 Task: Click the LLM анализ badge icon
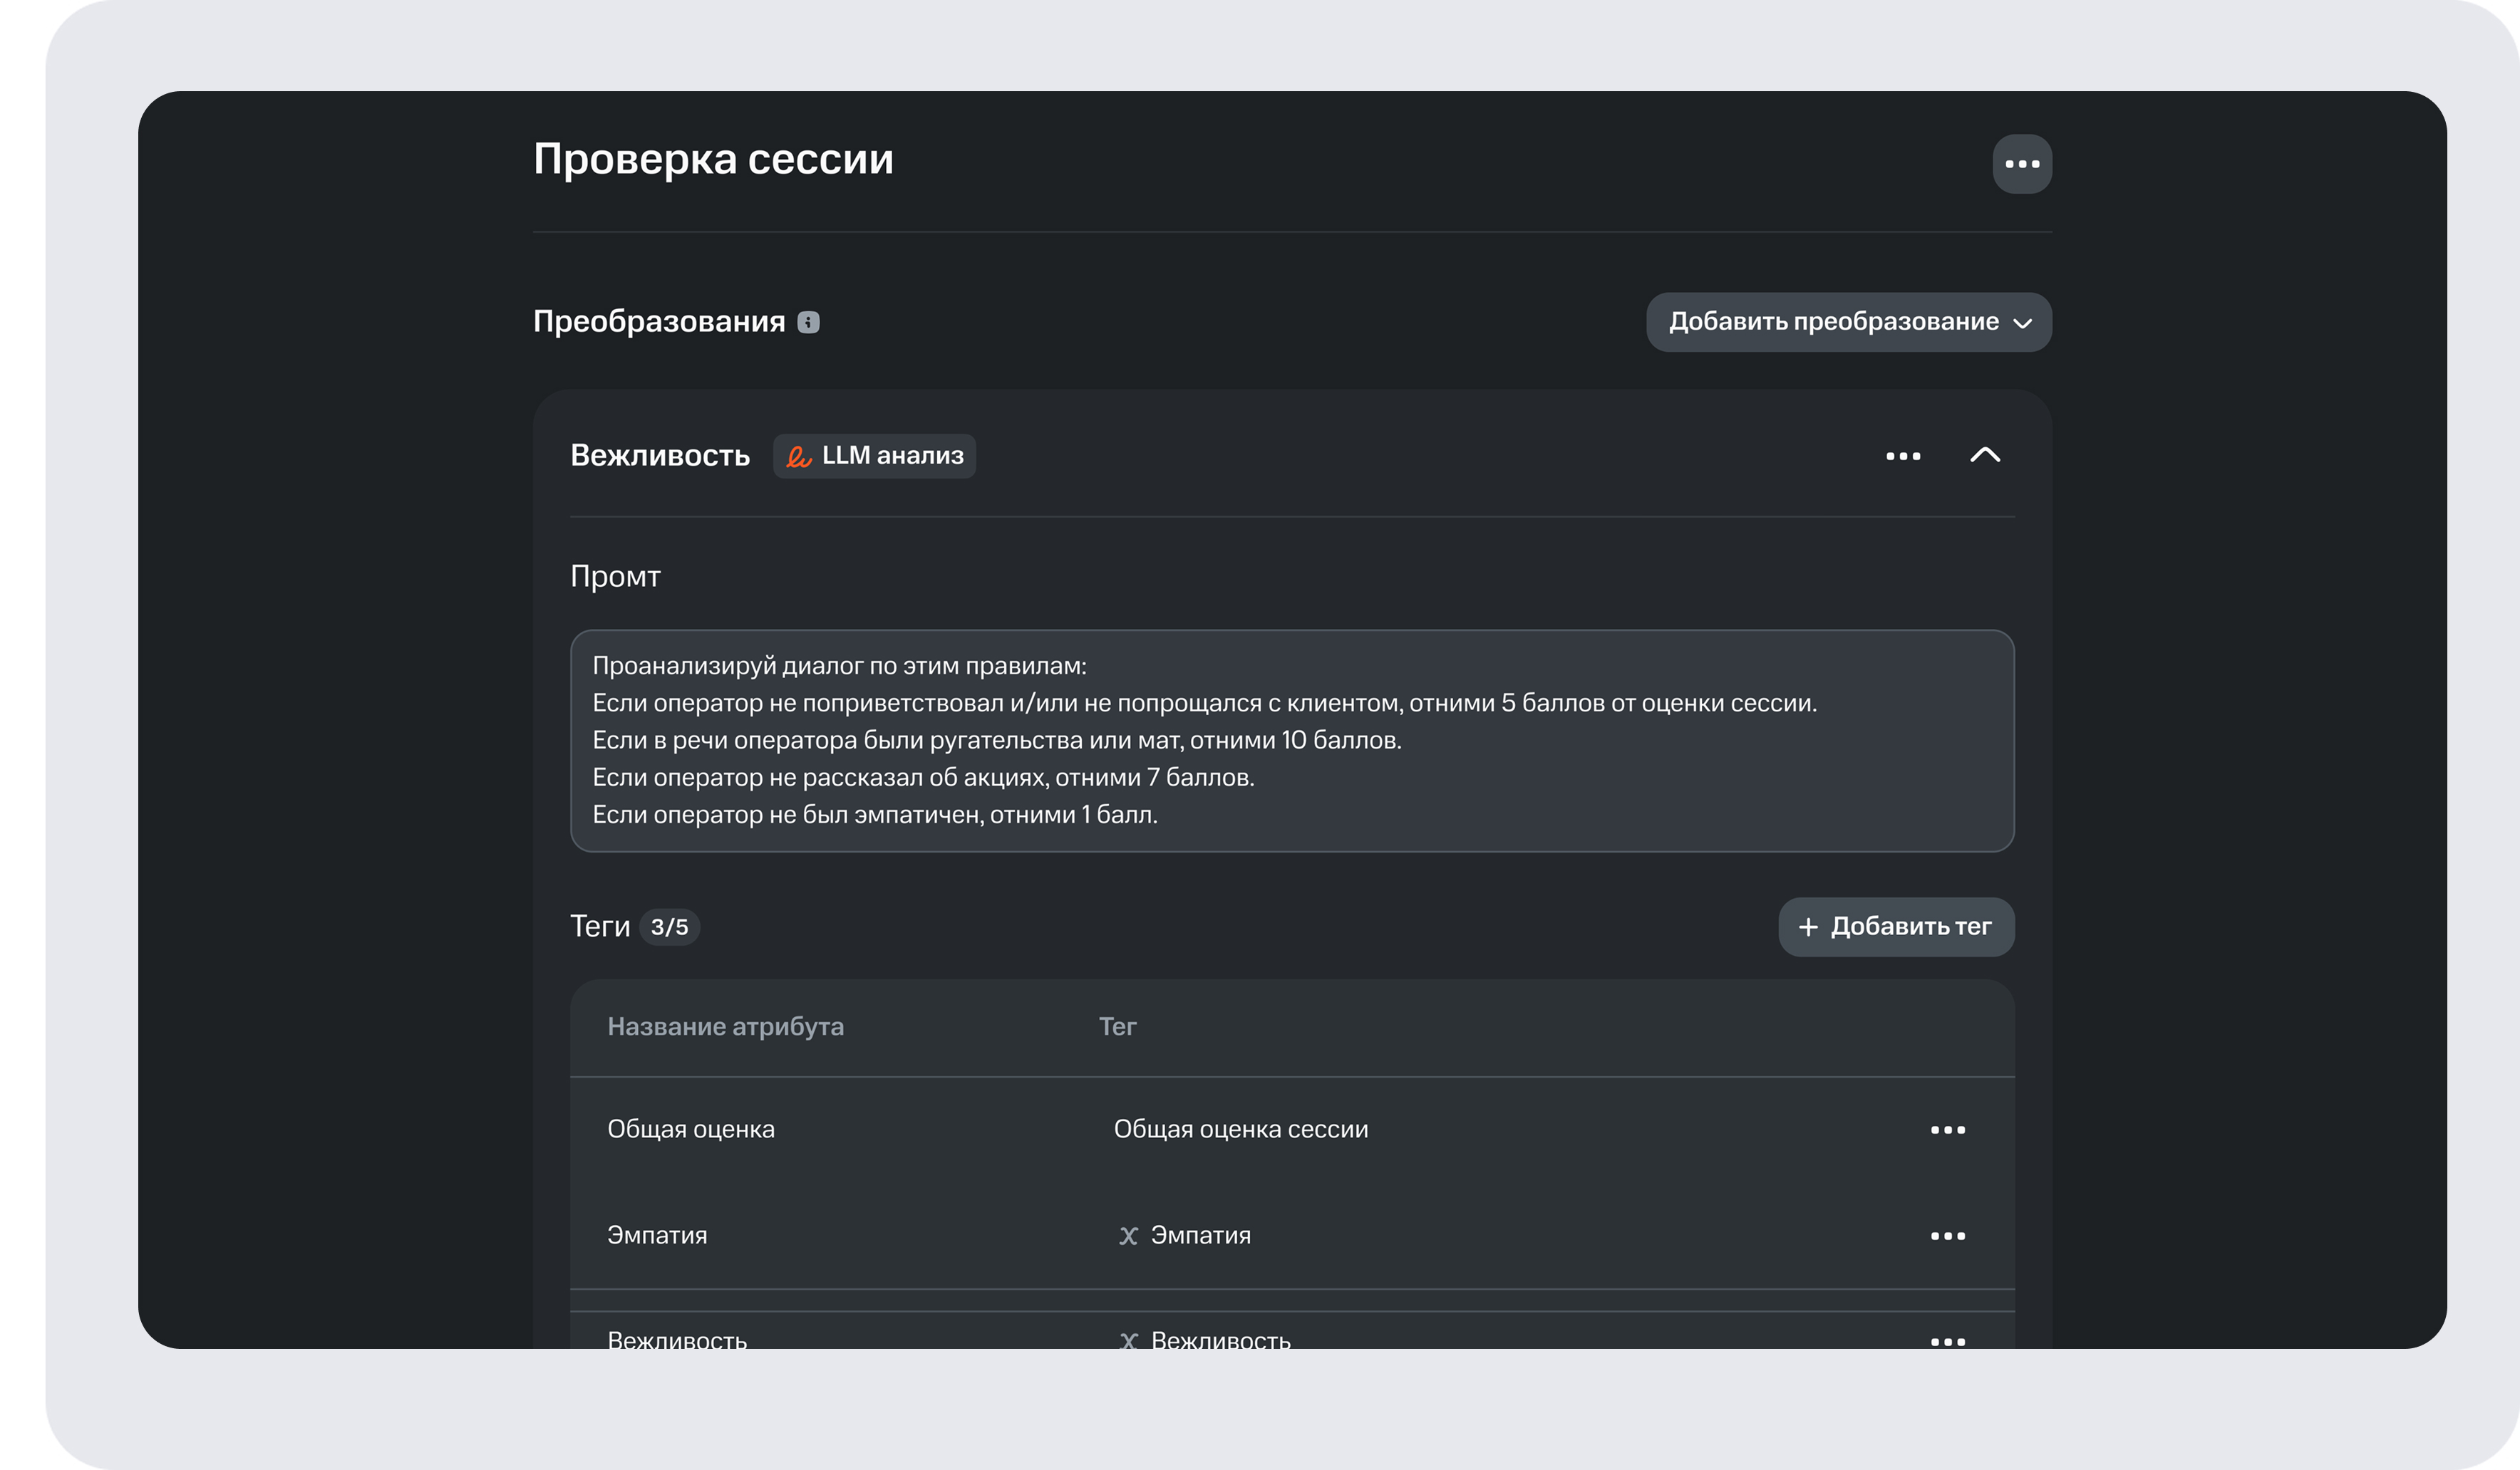[800, 456]
